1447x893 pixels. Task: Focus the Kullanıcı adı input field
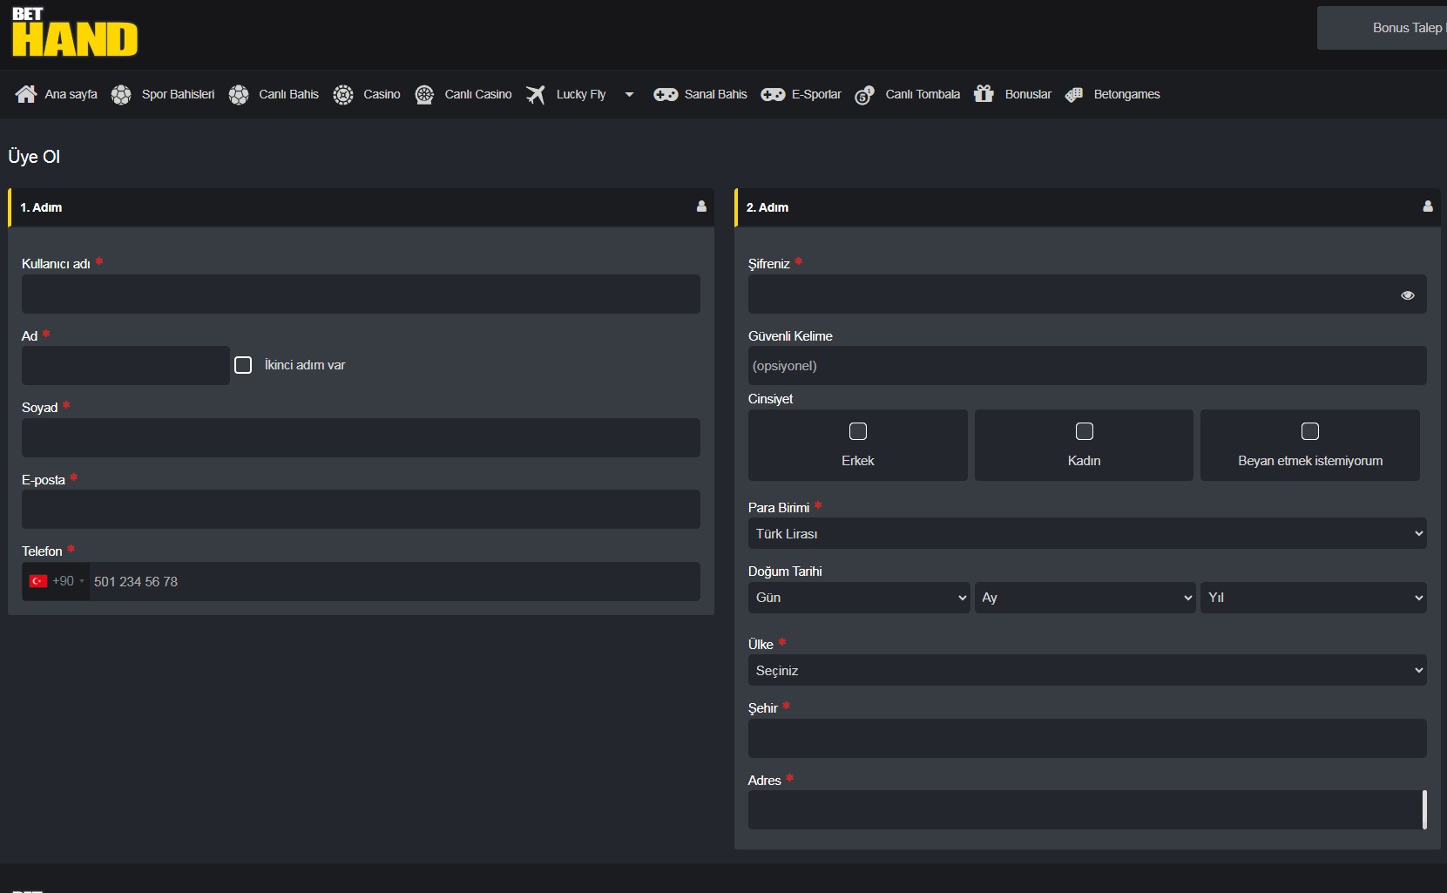361,294
